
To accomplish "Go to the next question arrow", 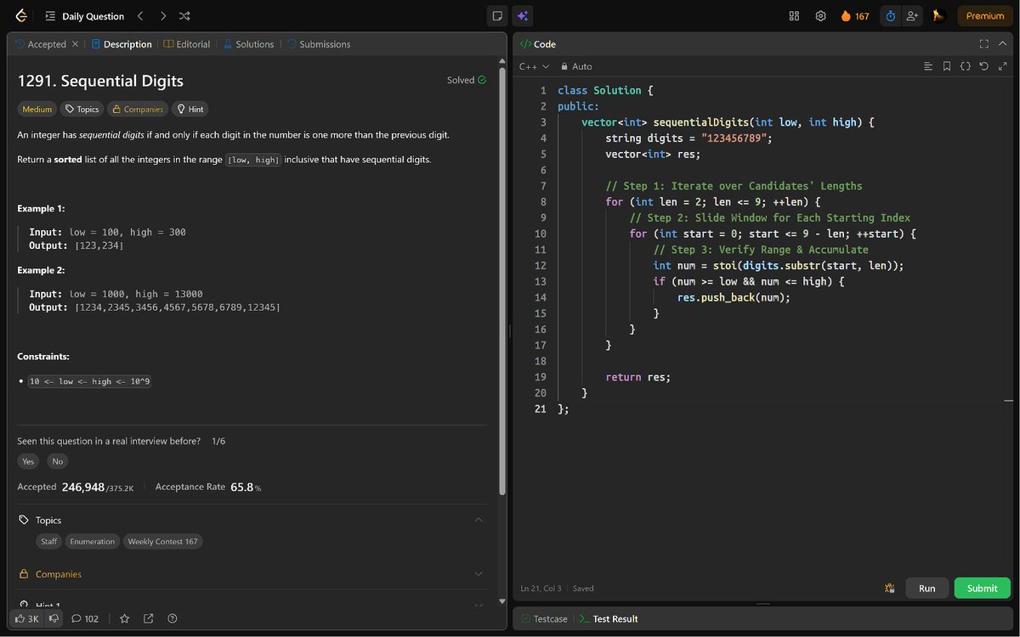I will [162, 16].
